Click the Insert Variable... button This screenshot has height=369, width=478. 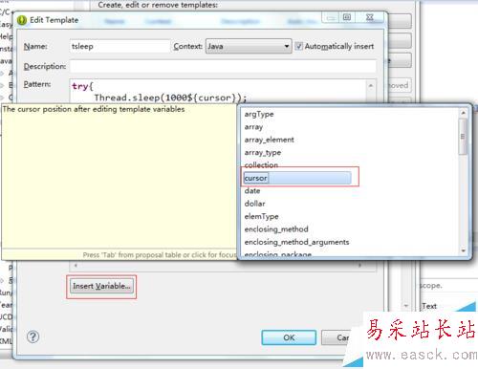(101, 286)
